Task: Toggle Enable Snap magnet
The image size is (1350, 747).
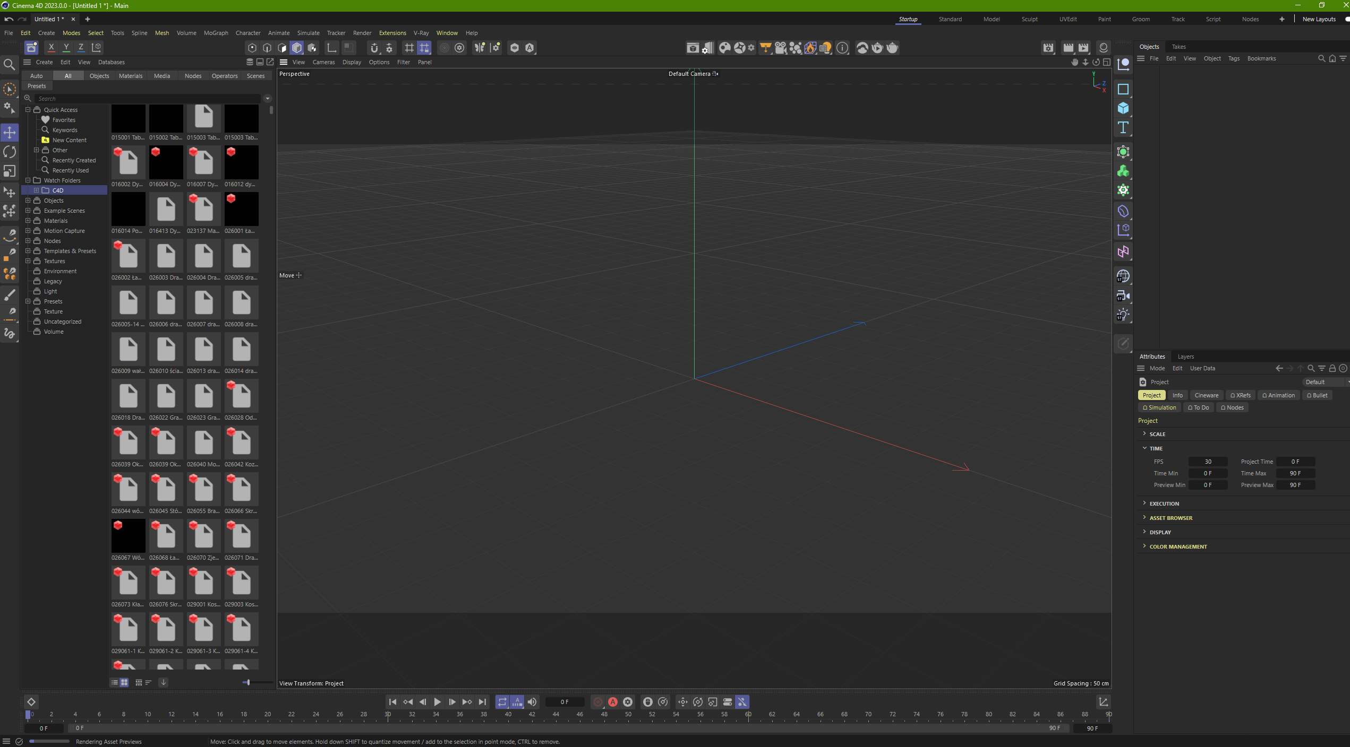Action: pos(374,48)
